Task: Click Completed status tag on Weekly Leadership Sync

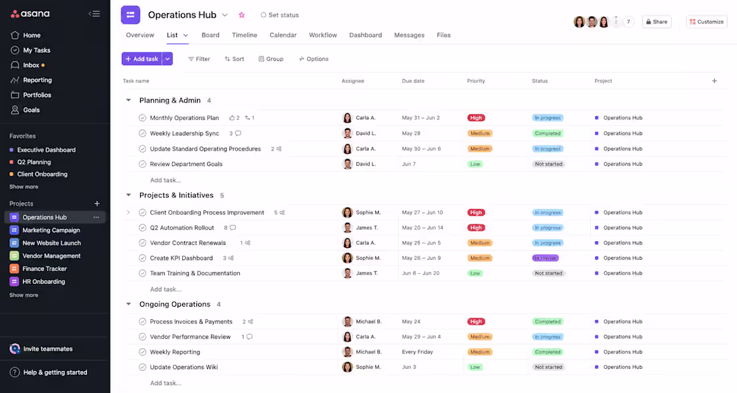Action: [547, 133]
